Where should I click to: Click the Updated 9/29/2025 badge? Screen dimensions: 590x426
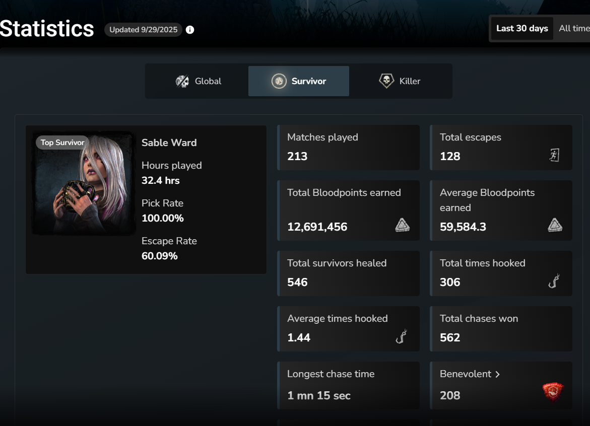point(144,30)
